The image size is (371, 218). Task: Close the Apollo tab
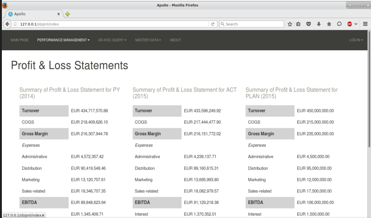(58, 14)
